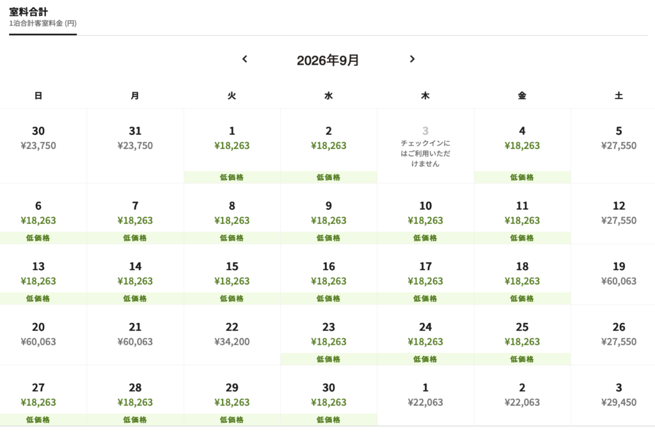
Task: Select September 19 priced ¥60,063
Action: (619, 274)
